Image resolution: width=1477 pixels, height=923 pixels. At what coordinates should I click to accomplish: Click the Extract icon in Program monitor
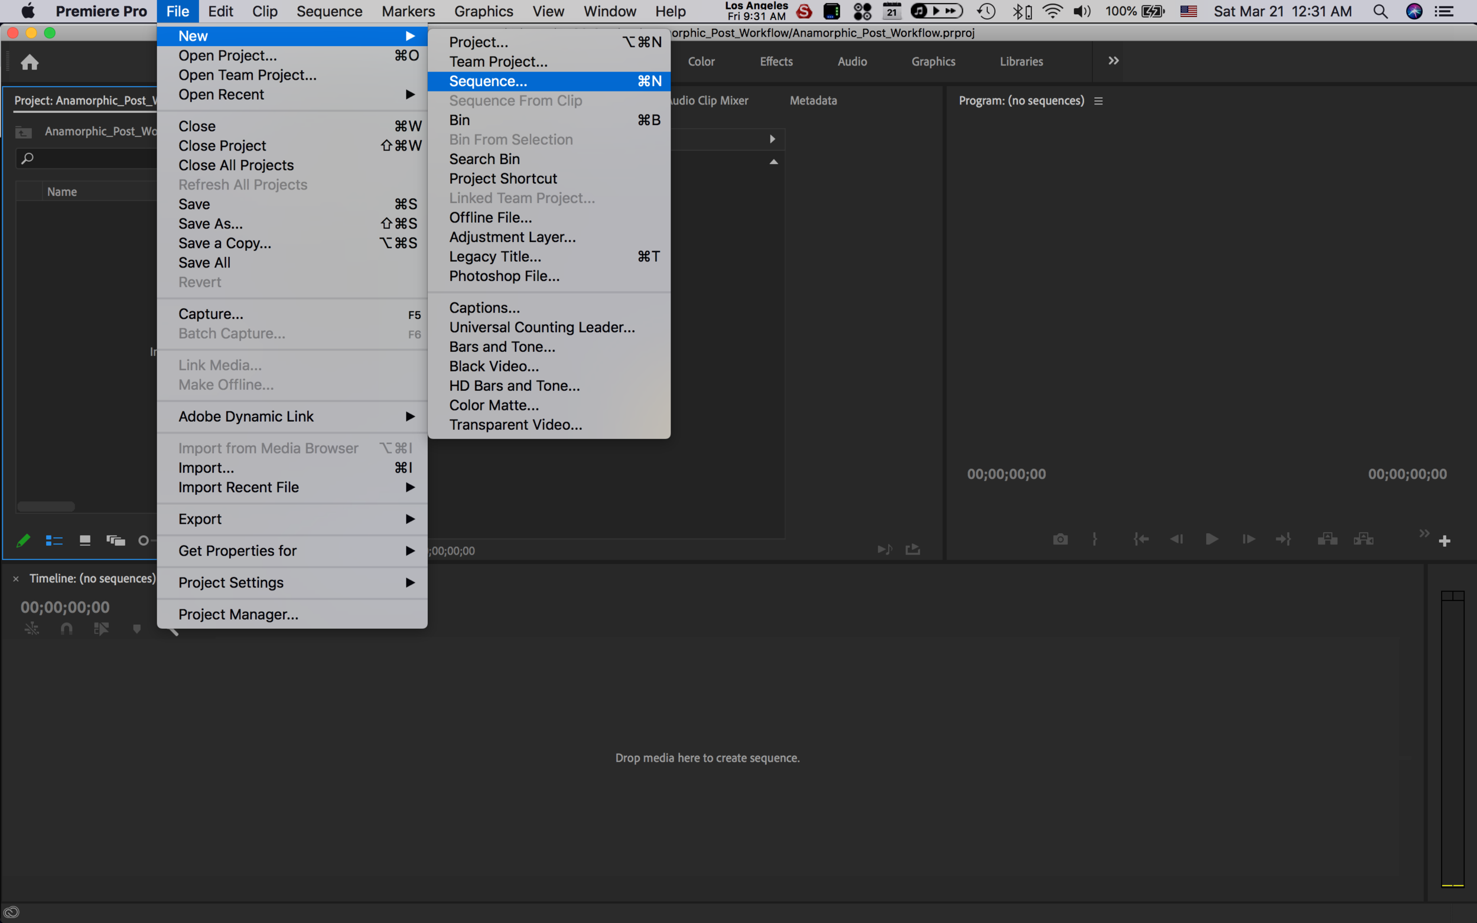coord(1364,539)
